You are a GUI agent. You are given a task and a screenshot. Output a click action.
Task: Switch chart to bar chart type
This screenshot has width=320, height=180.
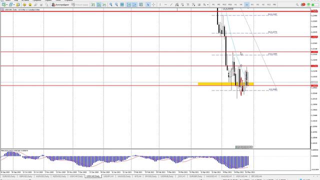(93, 4)
